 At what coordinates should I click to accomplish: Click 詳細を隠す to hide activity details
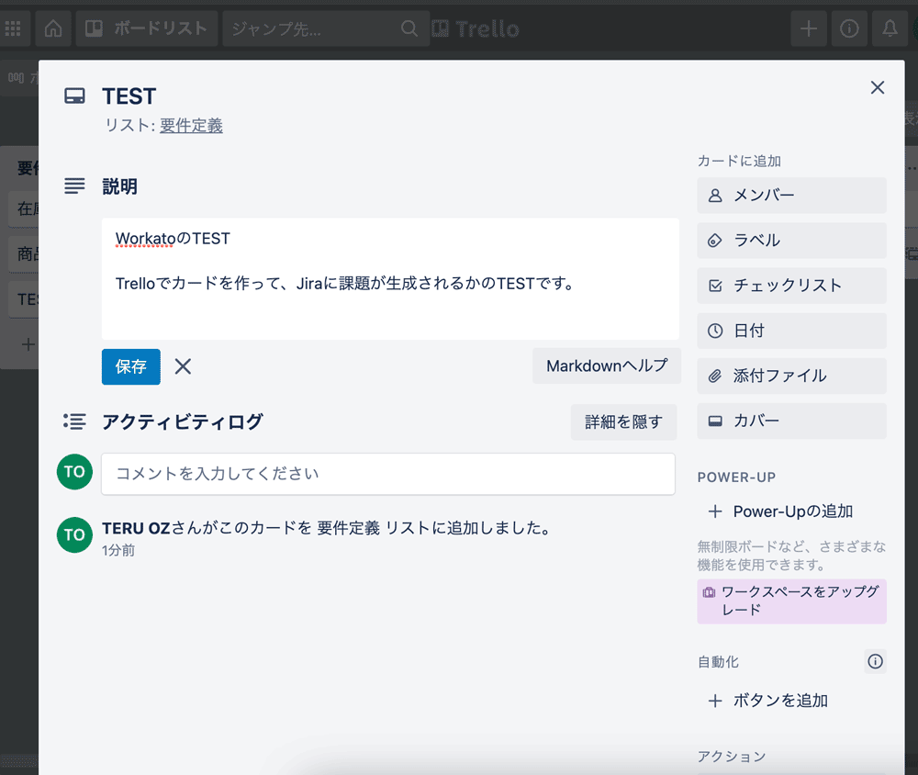coord(623,421)
